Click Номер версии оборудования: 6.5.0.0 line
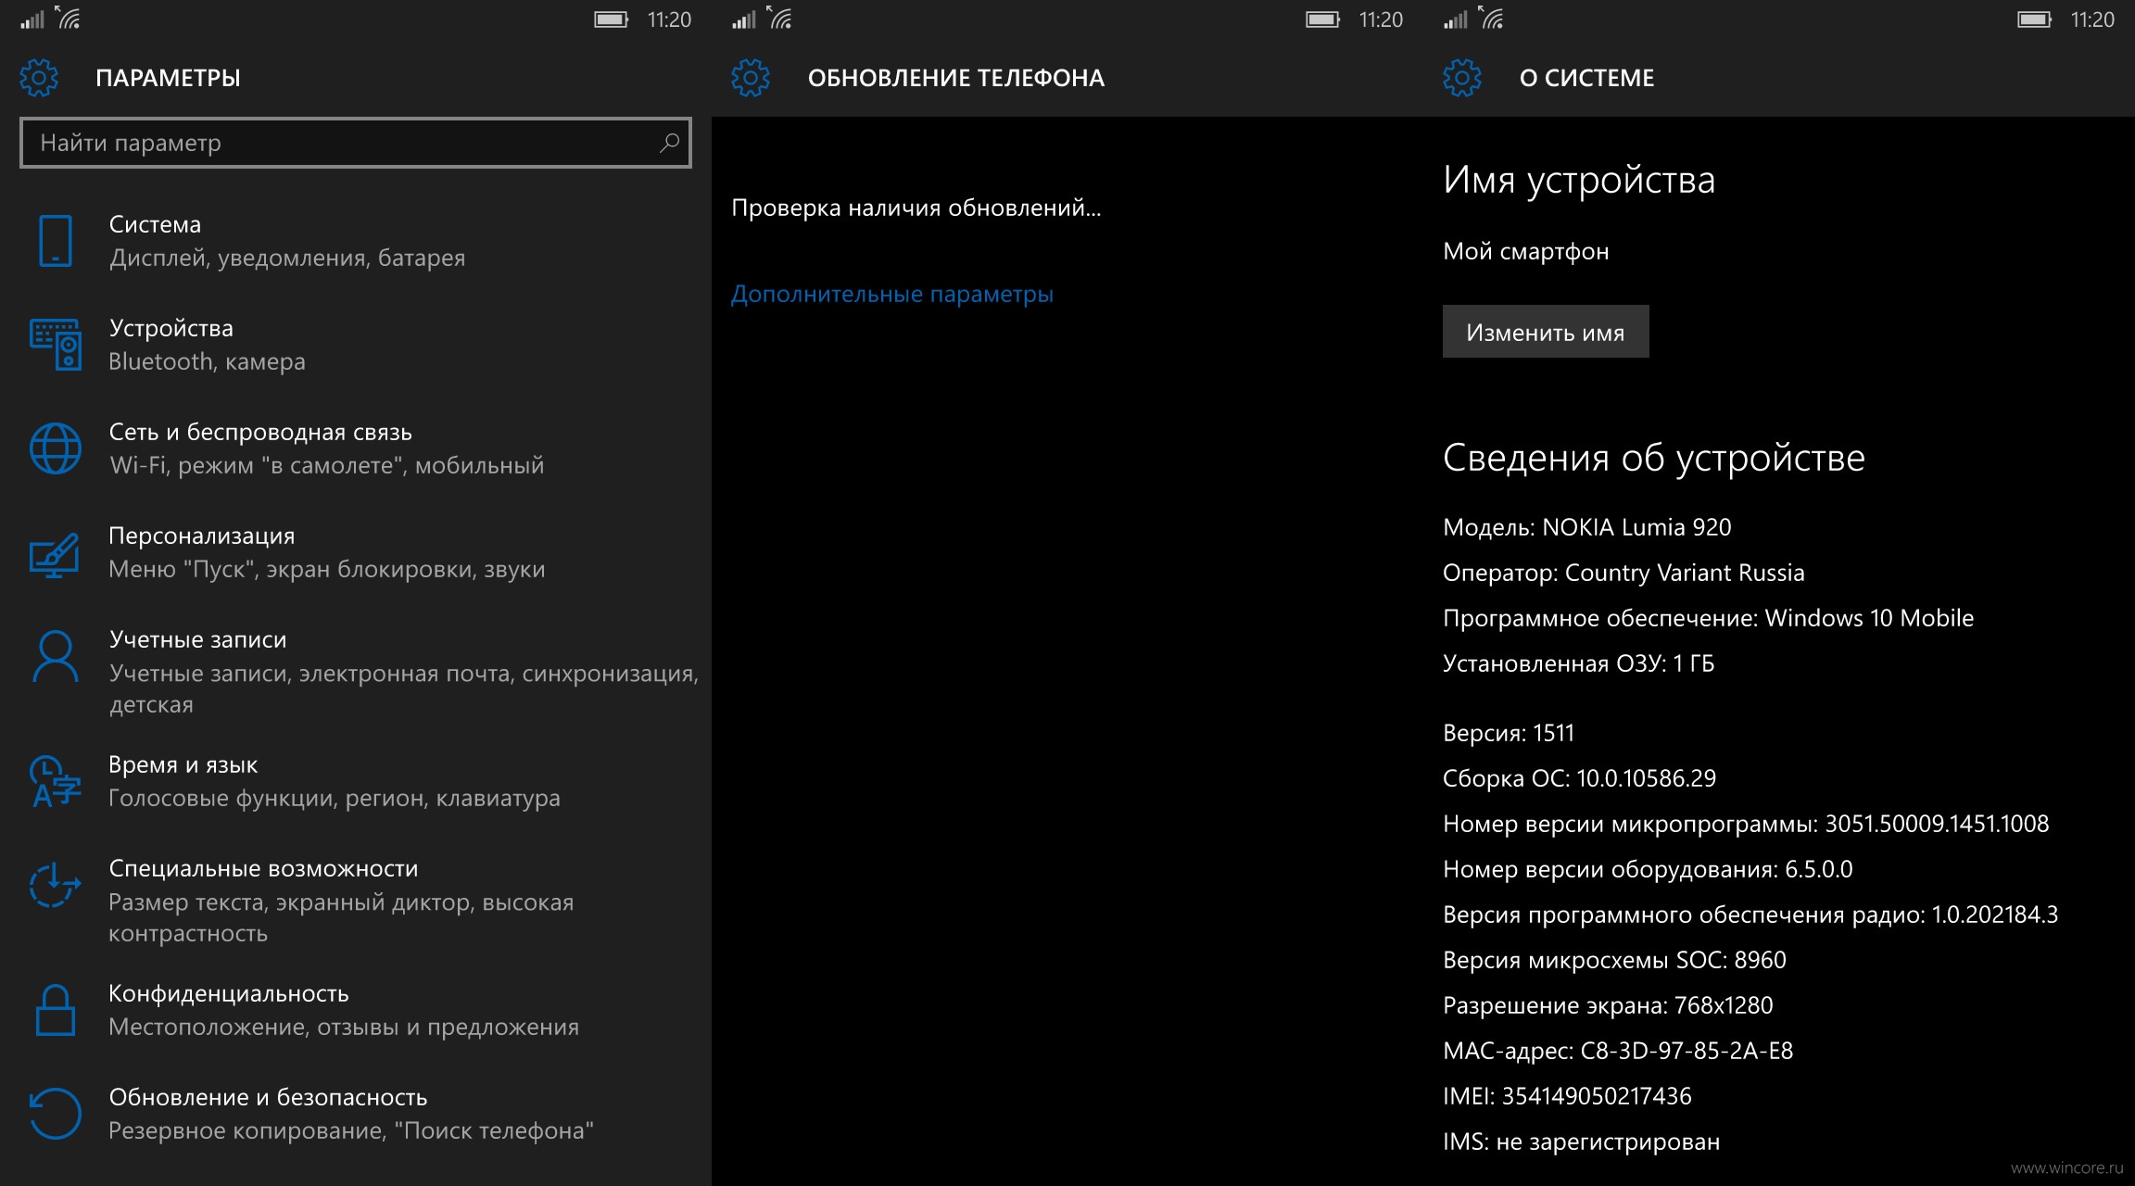The height and width of the screenshot is (1186, 2135). click(x=1649, y=869)
